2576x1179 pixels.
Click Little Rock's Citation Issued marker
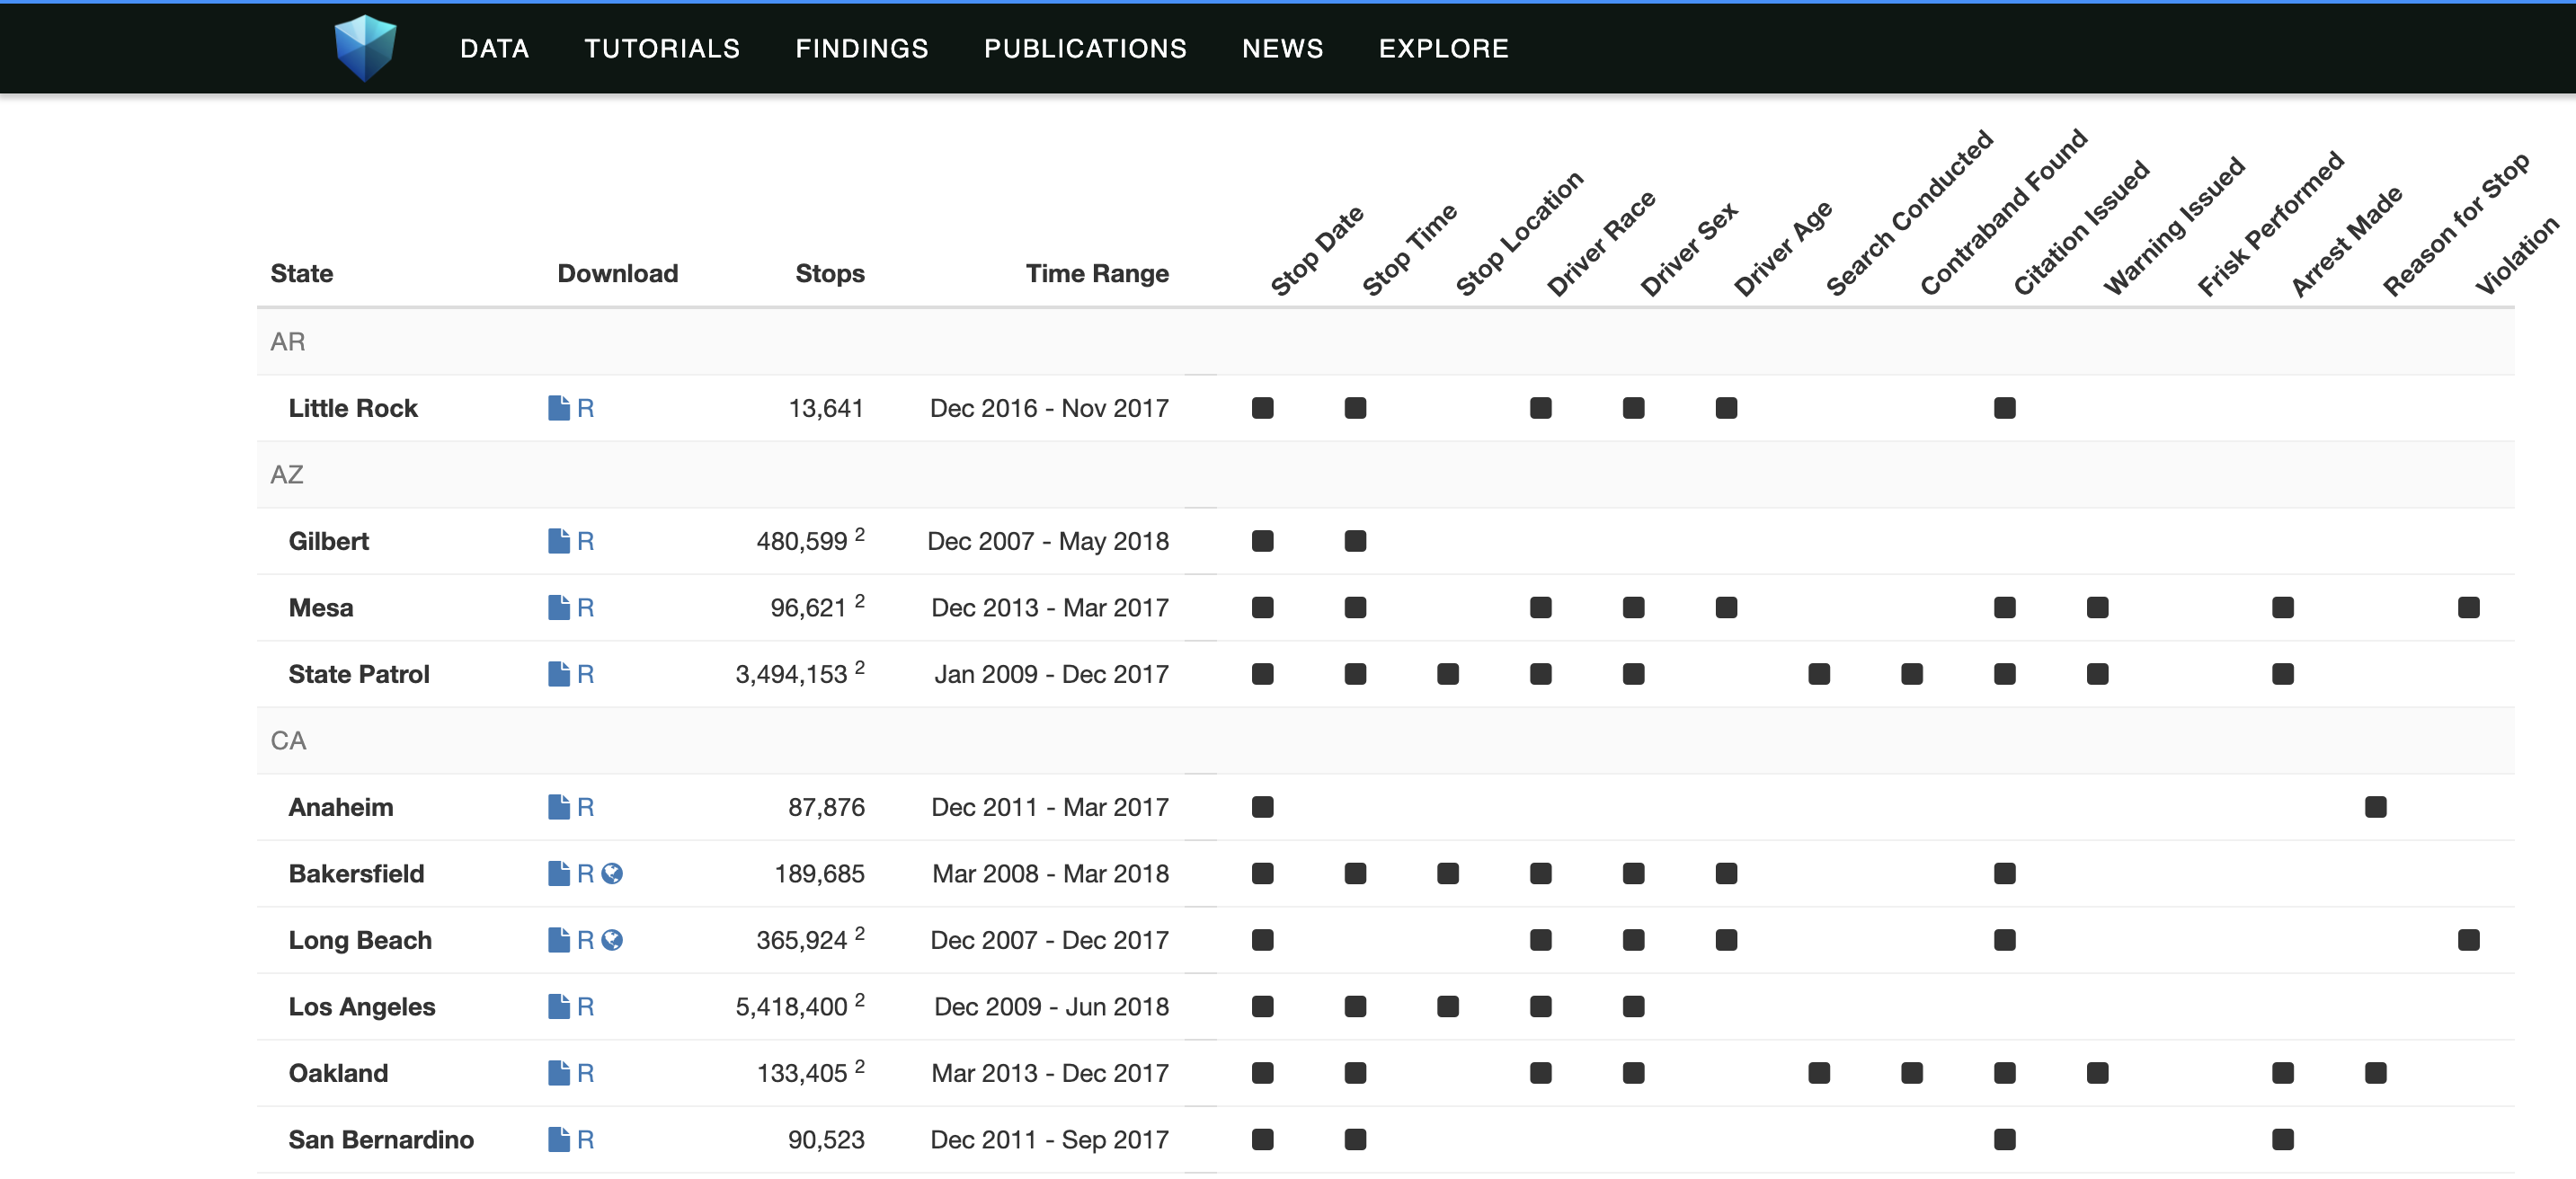click(x=2004, y=408)
